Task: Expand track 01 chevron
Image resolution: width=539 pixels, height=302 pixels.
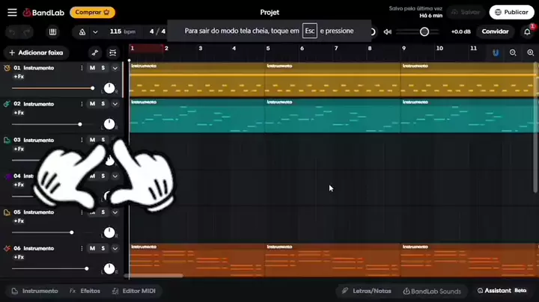Action: (x=115, y=68)
